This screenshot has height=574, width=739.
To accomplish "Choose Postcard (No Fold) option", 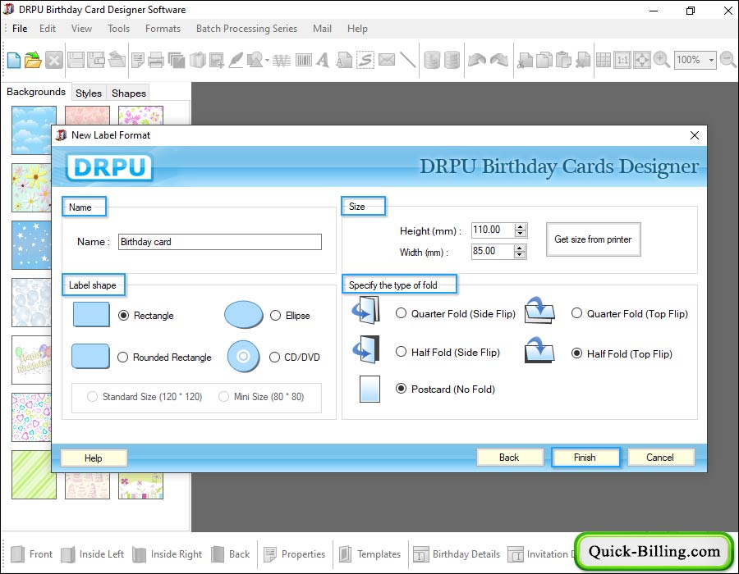I will (x=401, y=389).
